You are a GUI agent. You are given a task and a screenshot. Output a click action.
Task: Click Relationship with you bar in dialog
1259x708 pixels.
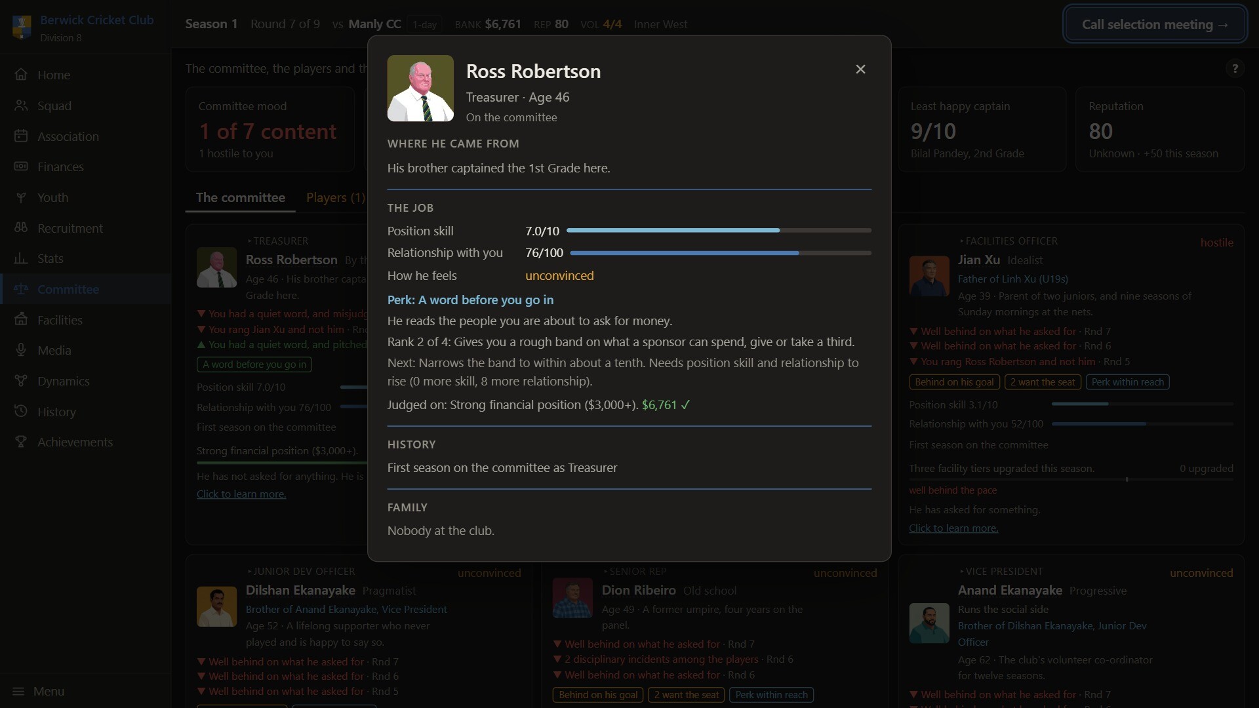point(721,253)
